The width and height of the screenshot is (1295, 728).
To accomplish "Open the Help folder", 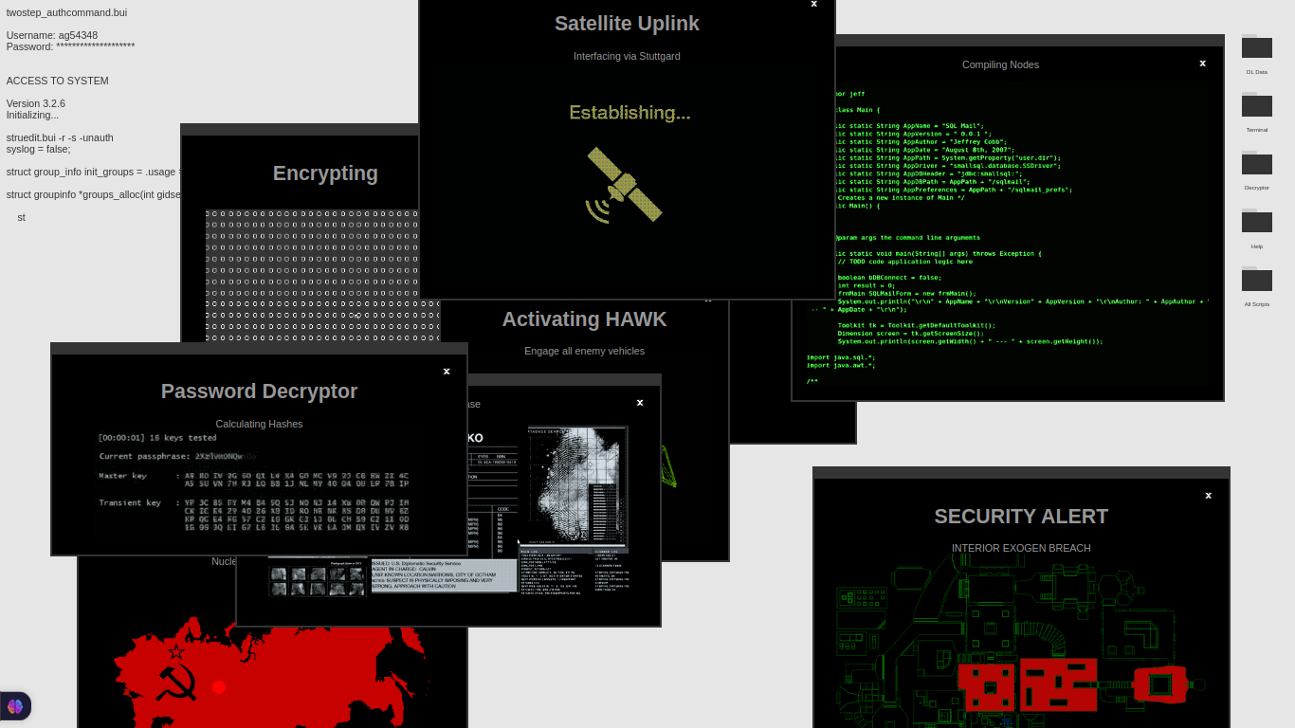I will [x=1256, y=222].
